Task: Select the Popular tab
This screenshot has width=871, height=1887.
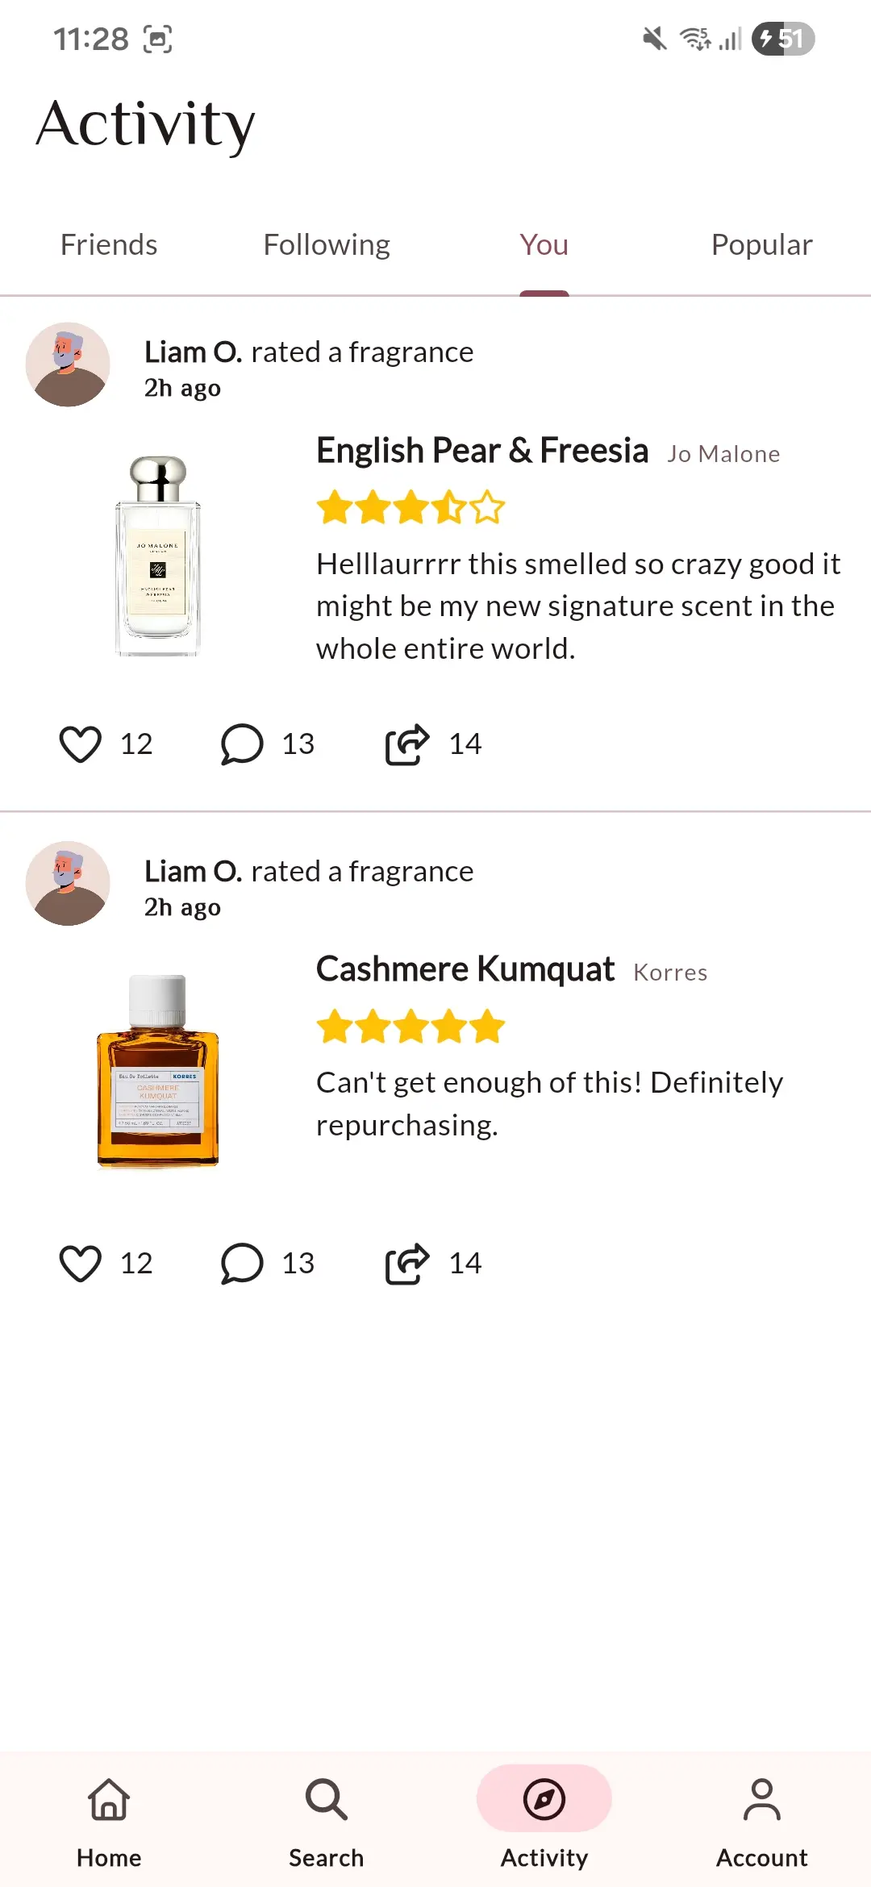Action: [x=762, y=244]
